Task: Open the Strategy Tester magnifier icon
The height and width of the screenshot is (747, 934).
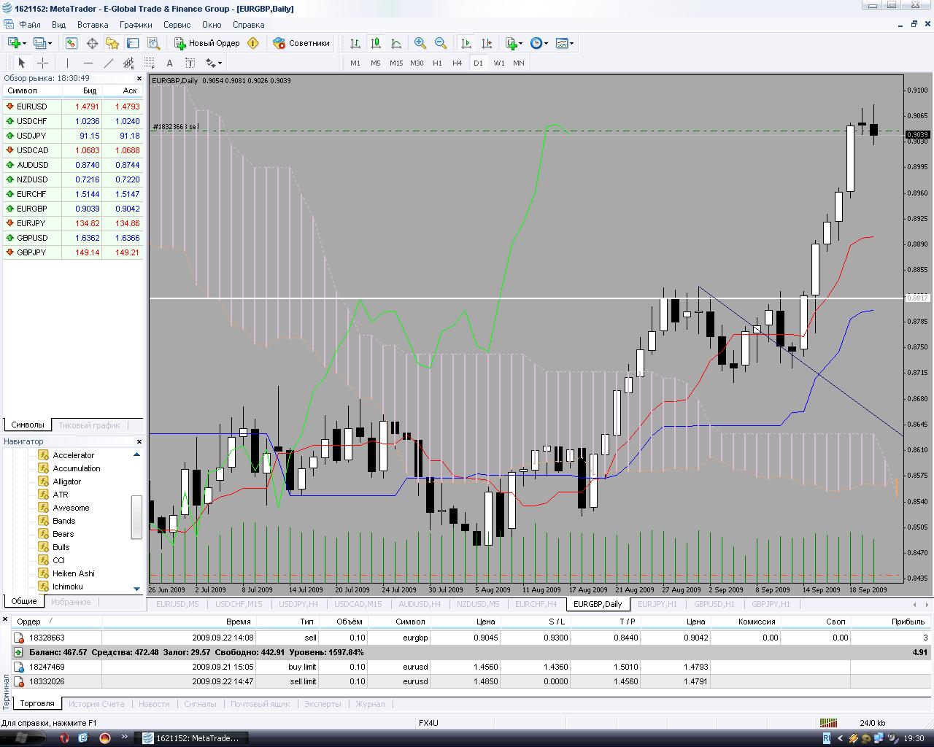Action: point(153,43)
